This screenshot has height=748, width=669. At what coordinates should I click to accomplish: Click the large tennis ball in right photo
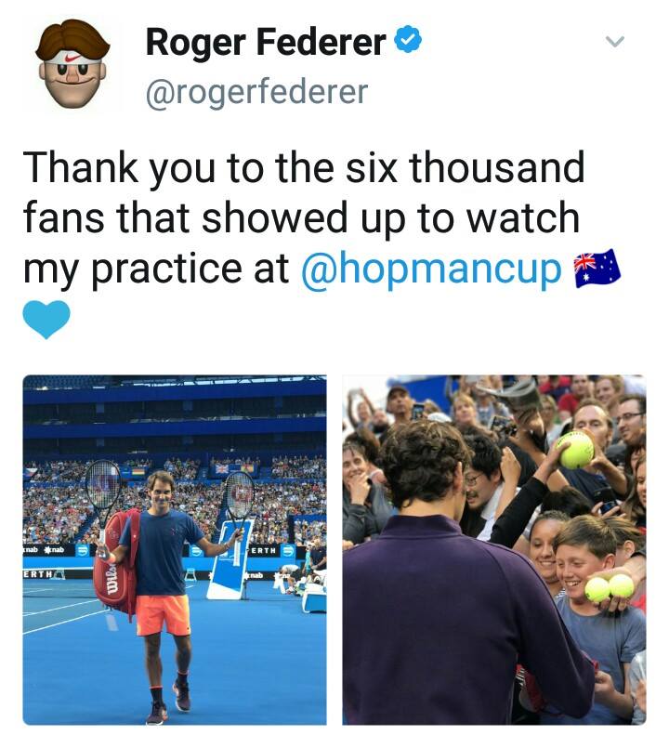pyautogui.click(x=576, y=450)
